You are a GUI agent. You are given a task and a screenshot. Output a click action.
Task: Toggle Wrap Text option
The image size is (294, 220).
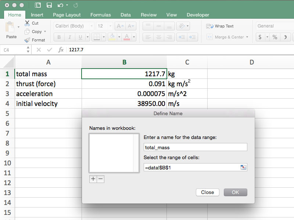point(220,26)
